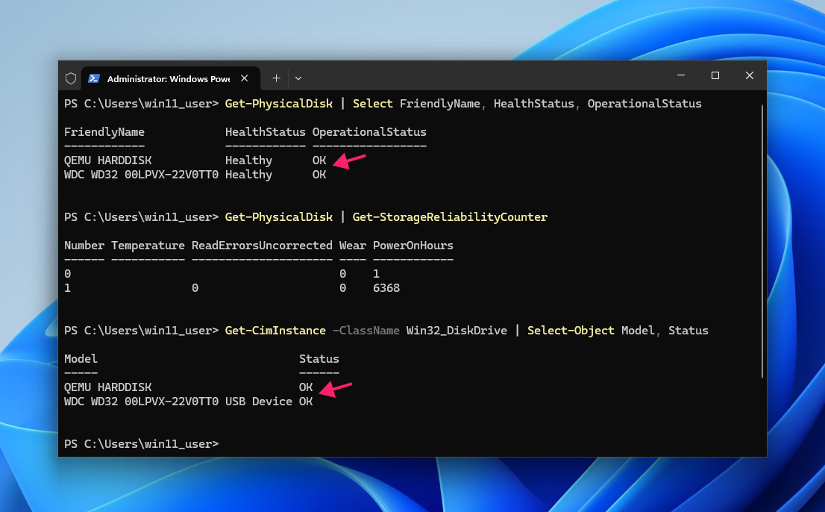The height and width of the screenshot is (512, 825).
Task: Click Healthy value for QEMU HARDDISK
Action: [248, 160]
